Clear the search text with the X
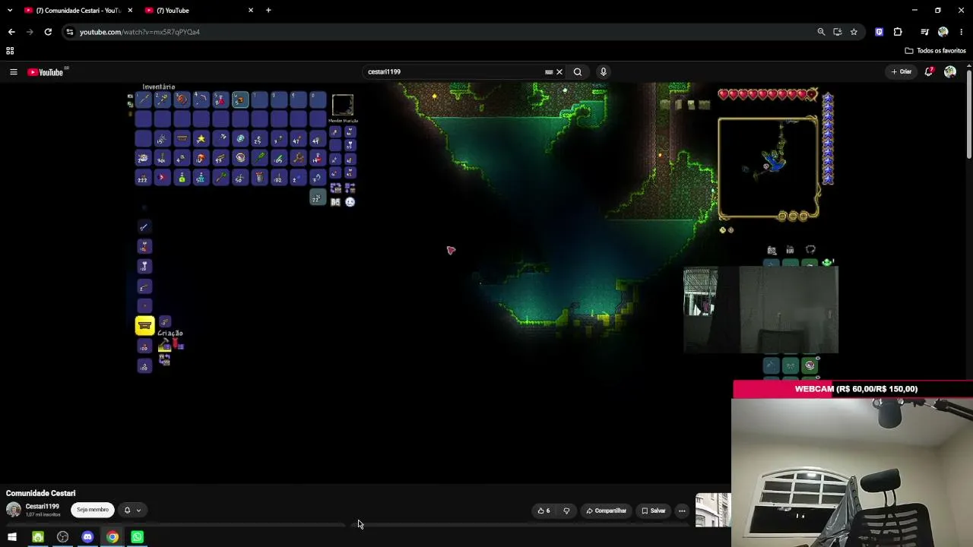973x547 pixels. pyautogui.click(x=559, y=72)
